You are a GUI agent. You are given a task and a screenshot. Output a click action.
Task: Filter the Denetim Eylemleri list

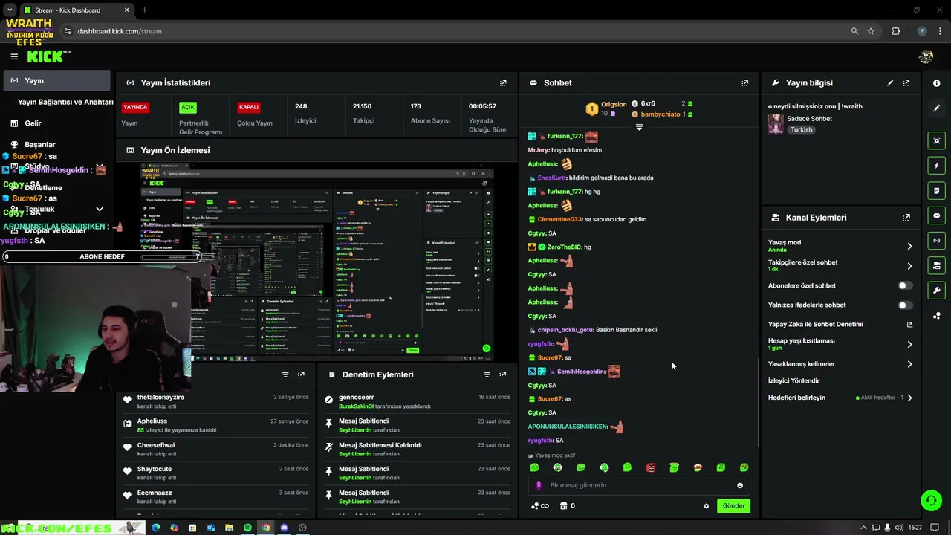(x=487, y=374)
